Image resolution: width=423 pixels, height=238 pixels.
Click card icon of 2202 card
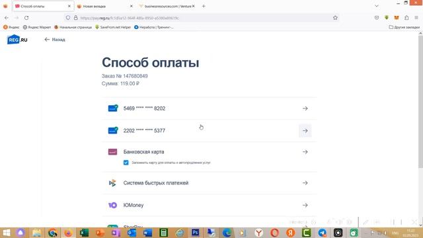(113, 130)
